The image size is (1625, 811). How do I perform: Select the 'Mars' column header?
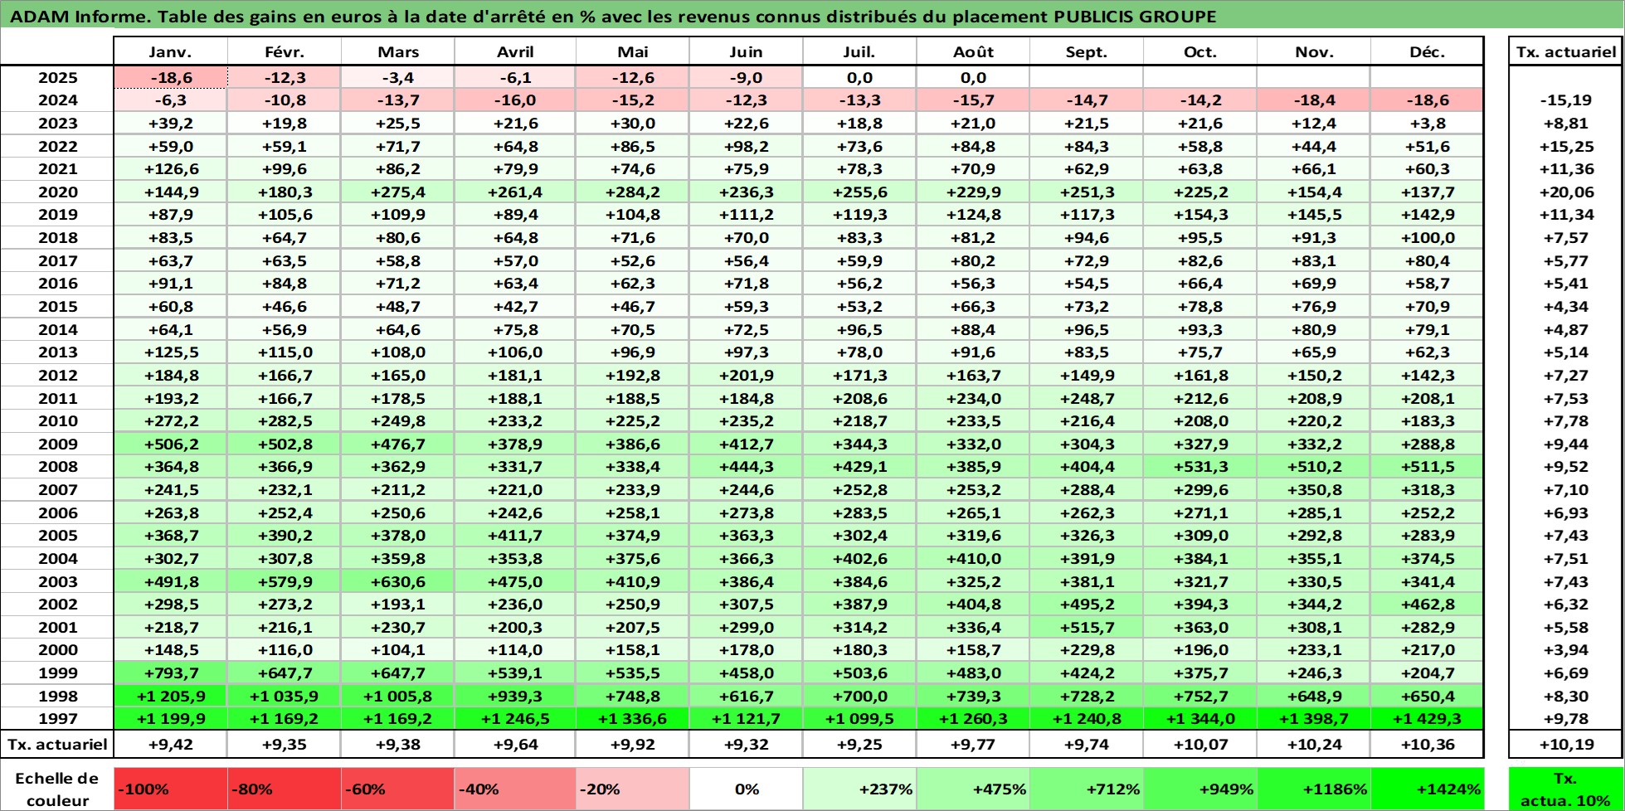(397, 51)
